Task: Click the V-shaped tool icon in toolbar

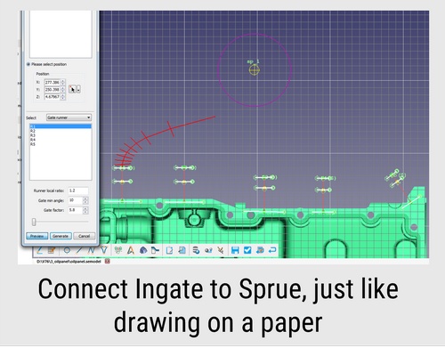Action: tap(104, 250)
